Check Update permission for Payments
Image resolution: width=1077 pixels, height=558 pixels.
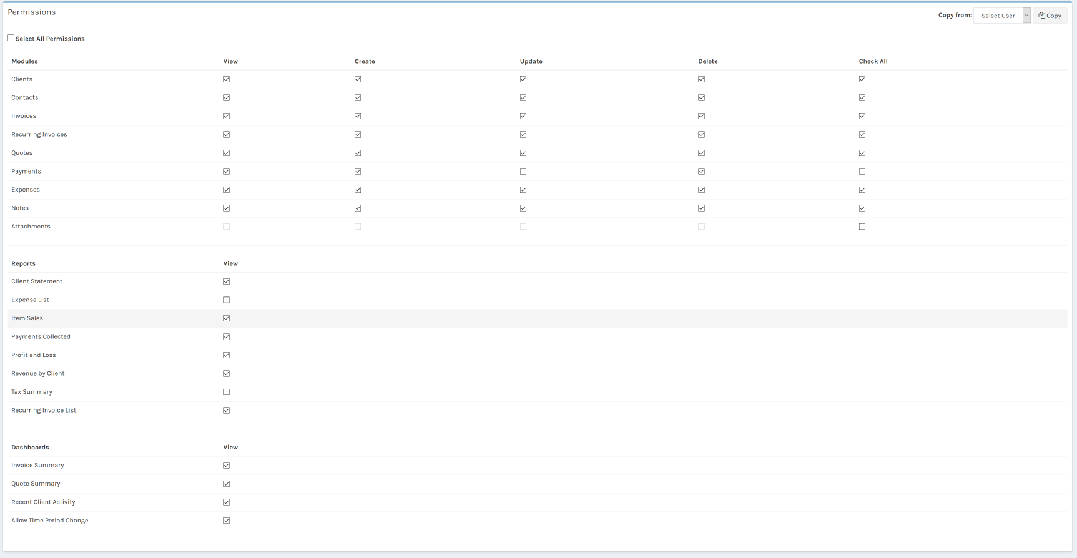(x=523, y=172)
